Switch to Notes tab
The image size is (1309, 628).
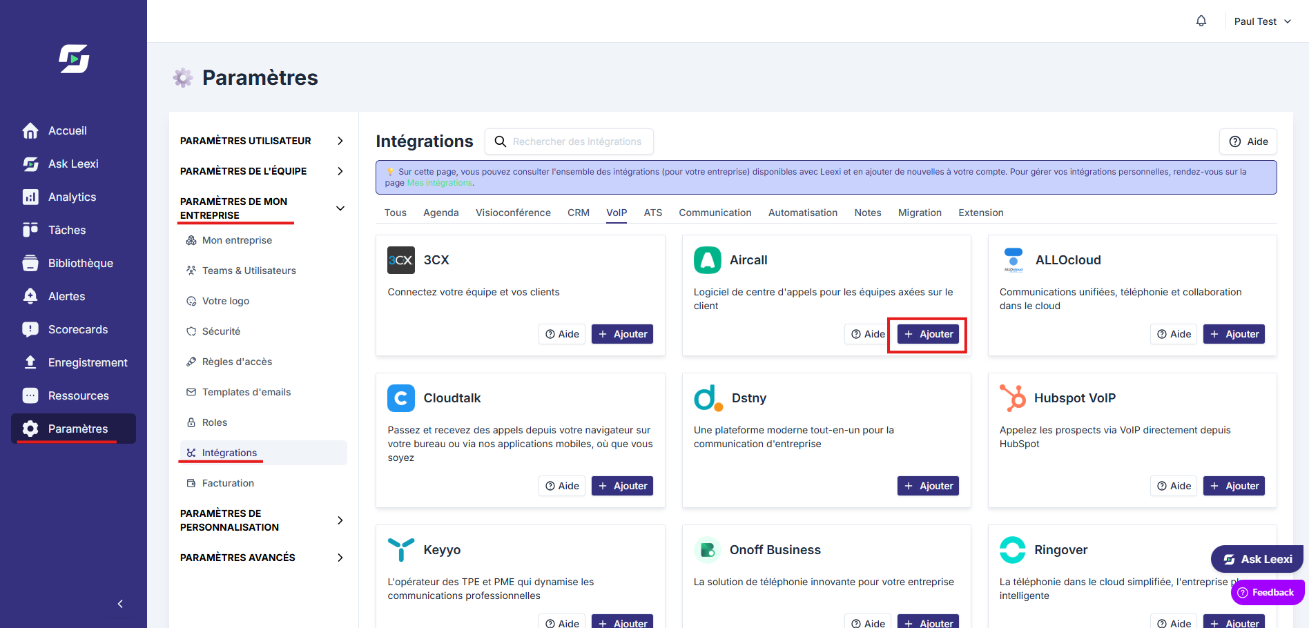(868, 213)
